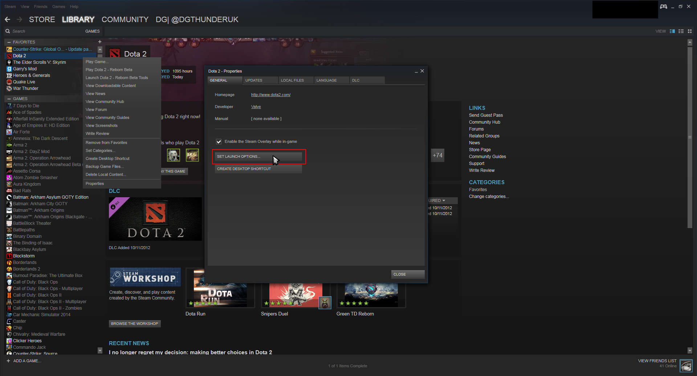Click the Clicker Heroes game icon
Screen dimensions: 697x376
(9, 341)
